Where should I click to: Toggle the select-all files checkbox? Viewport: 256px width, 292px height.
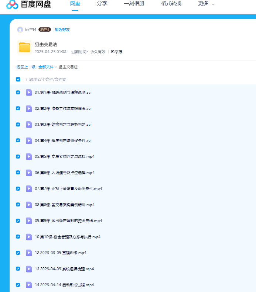pyautogui.click(x=18, y=79)
